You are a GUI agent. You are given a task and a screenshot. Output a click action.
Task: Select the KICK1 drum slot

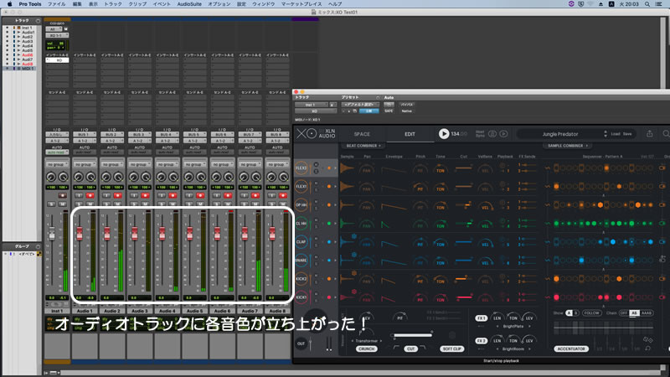coord(301,297)
